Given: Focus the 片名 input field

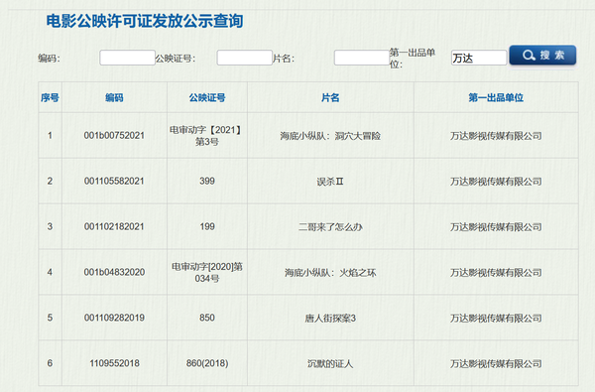Looking at the screenshot, I should pos(362,58).
